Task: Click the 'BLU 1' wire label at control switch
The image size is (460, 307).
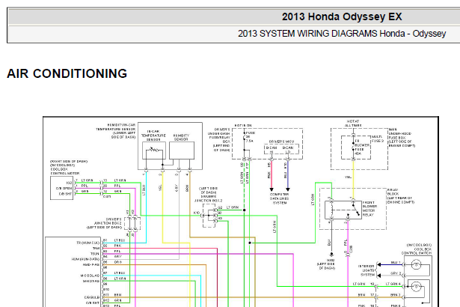Action: (396, 262)
